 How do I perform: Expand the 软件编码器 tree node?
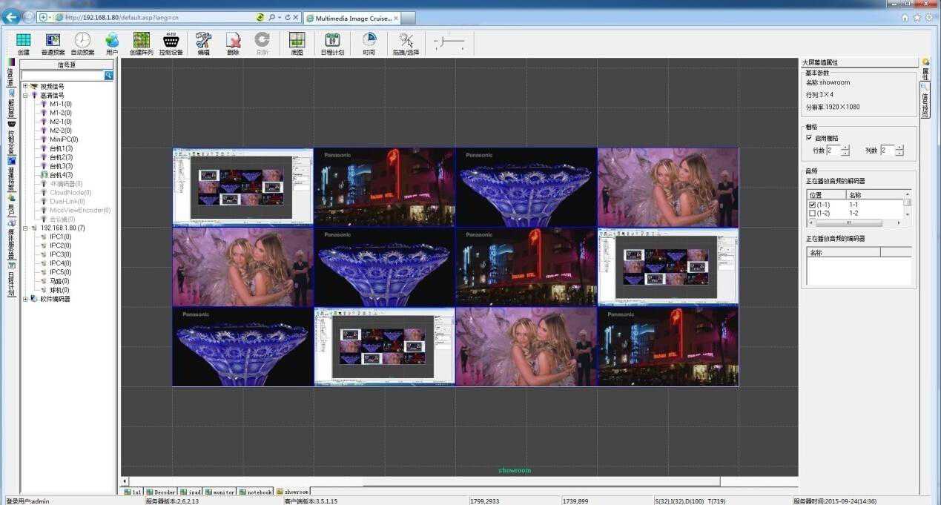click(x=25, y=299)
